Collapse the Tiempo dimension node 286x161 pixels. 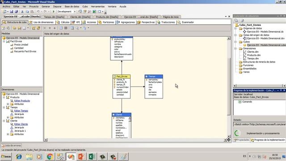(4, 107)
